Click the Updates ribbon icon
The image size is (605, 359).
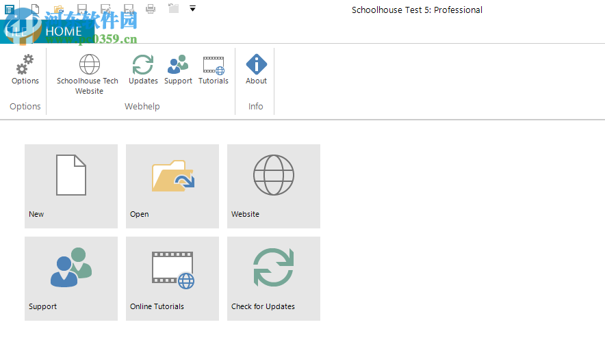click(x=143, y=70)
